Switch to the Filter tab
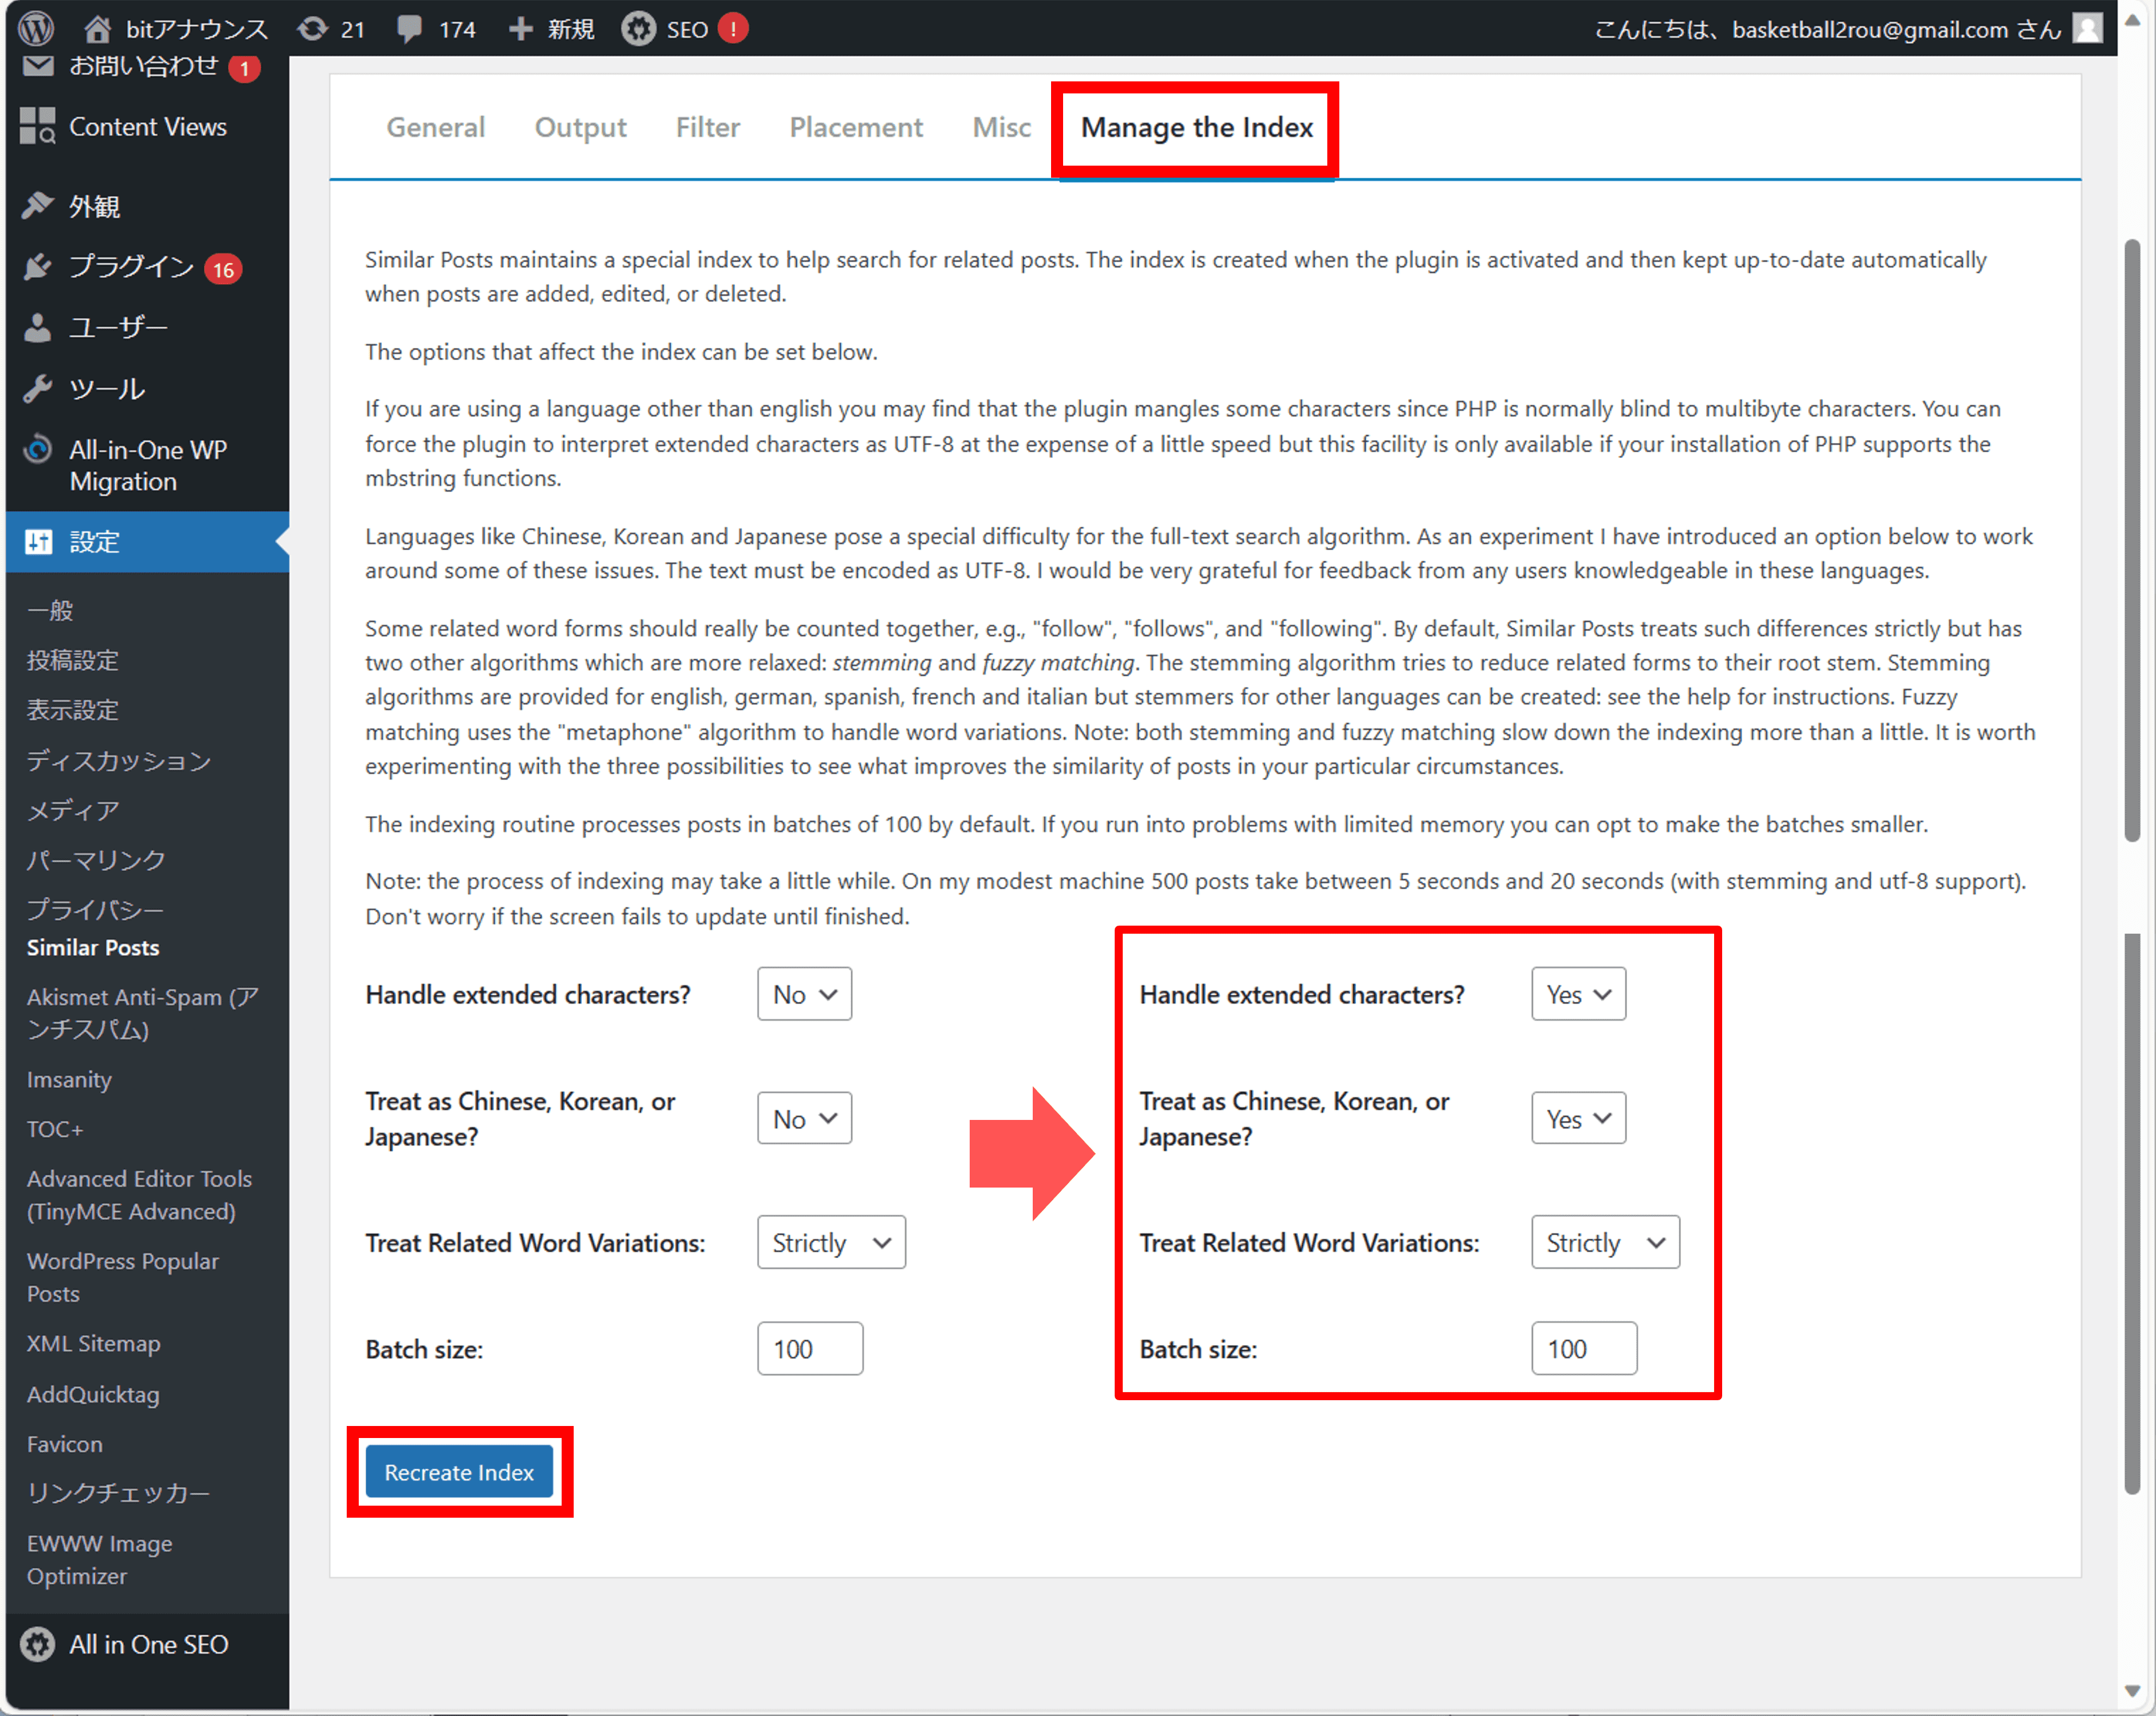The image size is (2156, 1716). 708,127
